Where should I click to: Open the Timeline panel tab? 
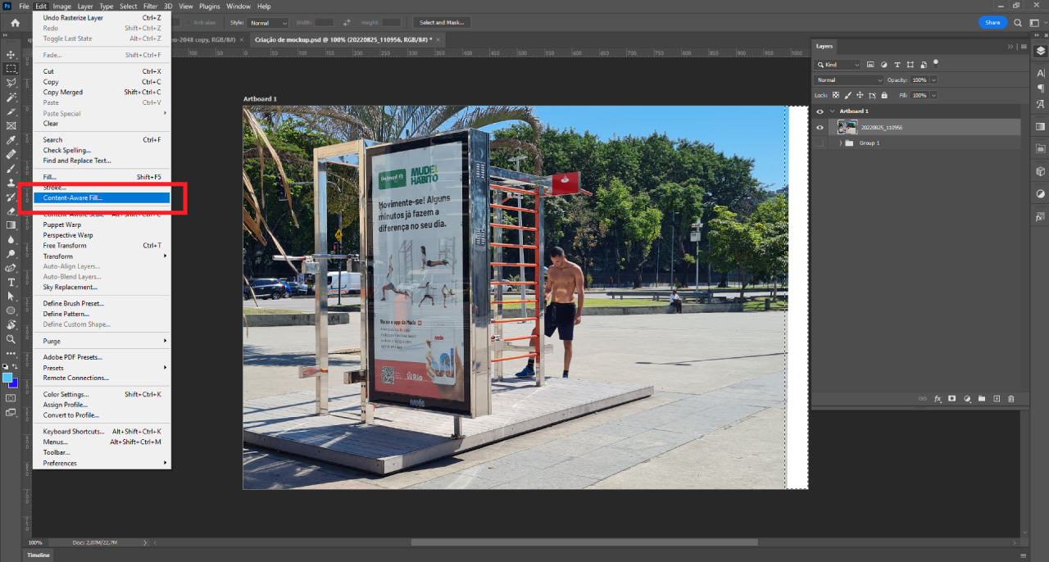click(x=39, y=555)
